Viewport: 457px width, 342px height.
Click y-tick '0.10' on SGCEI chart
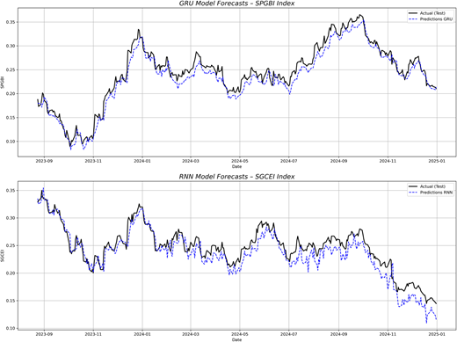pyautogui.click(x=11, y=328)
